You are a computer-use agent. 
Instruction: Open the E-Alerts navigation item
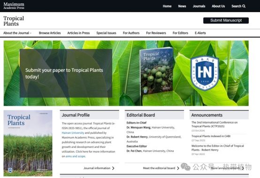click(x=200, y=33)
